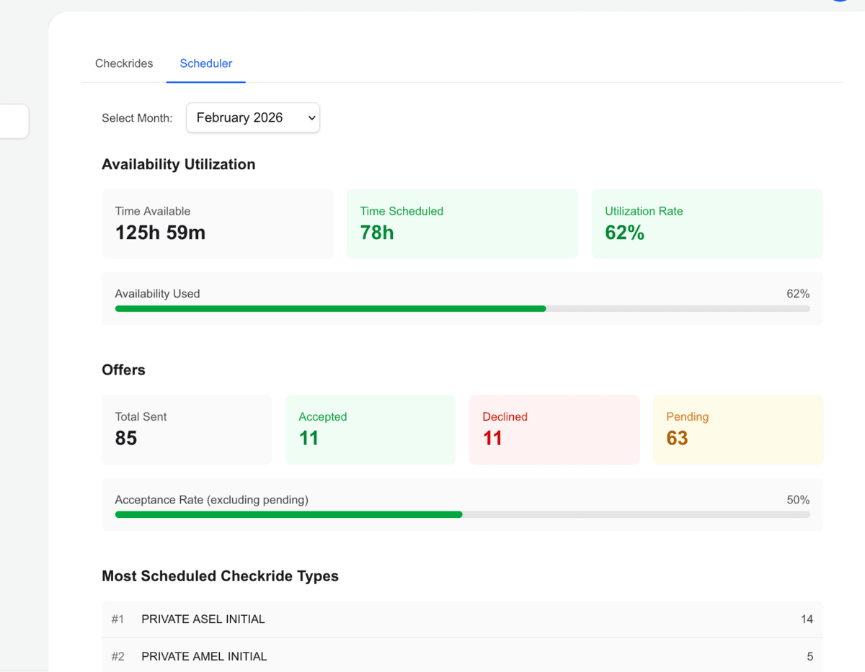Select the PRIVATE AMEL INITIAL row
This screenshot has height=672, width=865.
462,656
